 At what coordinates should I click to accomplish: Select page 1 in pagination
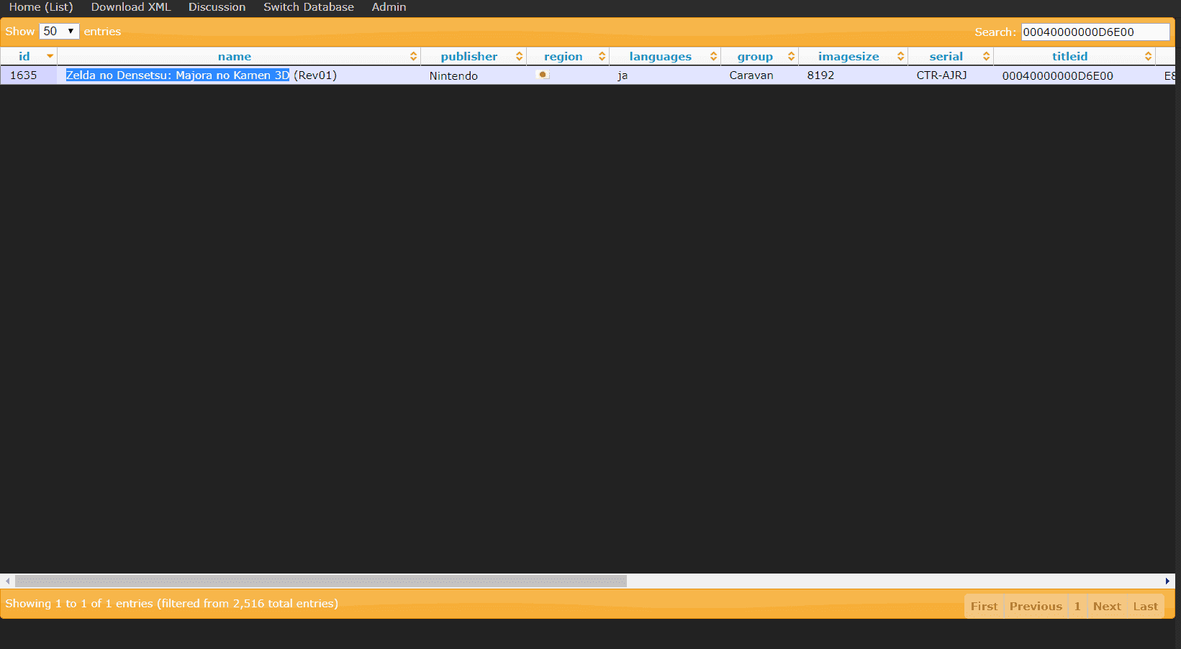[1077, 606]
